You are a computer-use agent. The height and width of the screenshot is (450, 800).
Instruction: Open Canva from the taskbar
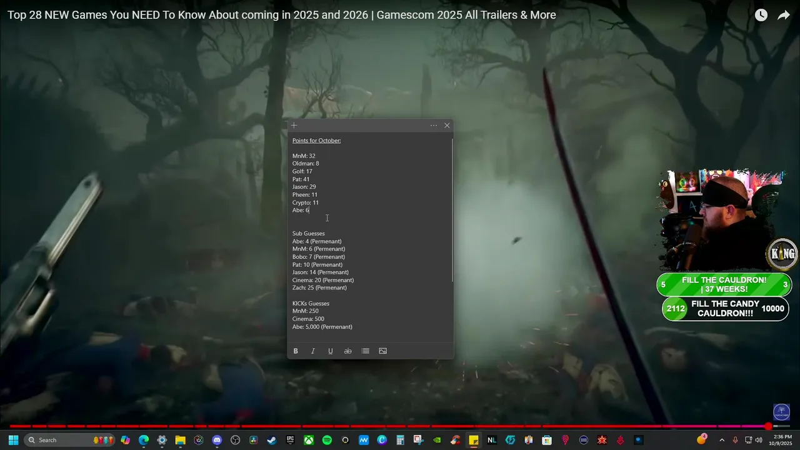(x=382, y=440)
